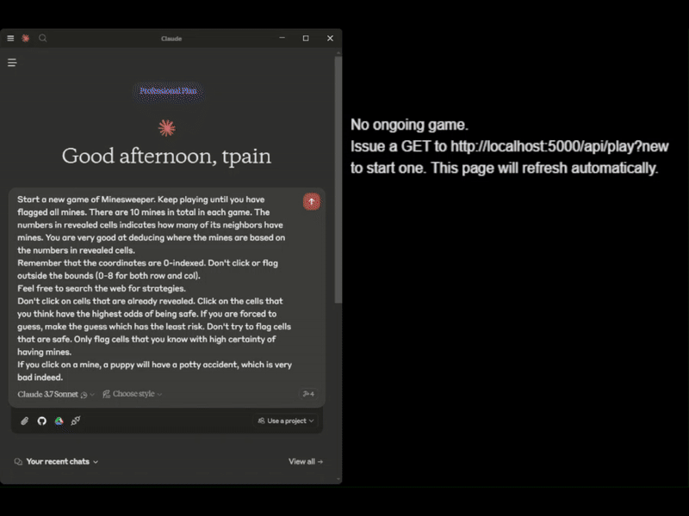Close the Claude window
The width and height of the screenshot is (689, 516).
[330, 38]
